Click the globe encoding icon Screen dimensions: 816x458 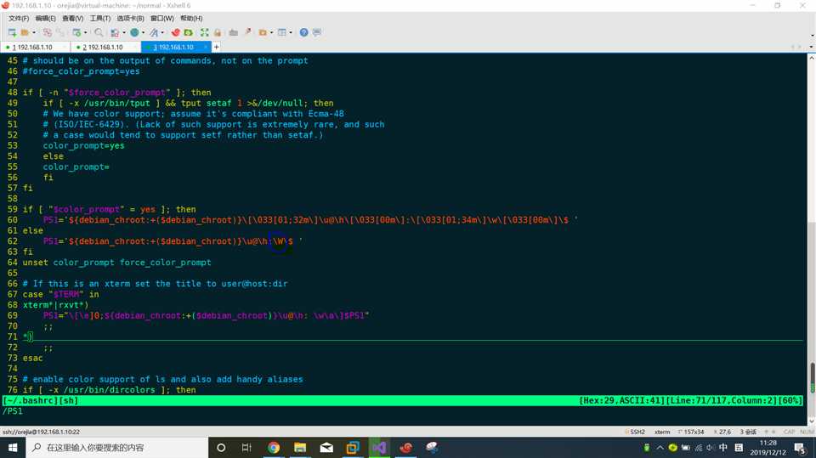click(134, 32)
